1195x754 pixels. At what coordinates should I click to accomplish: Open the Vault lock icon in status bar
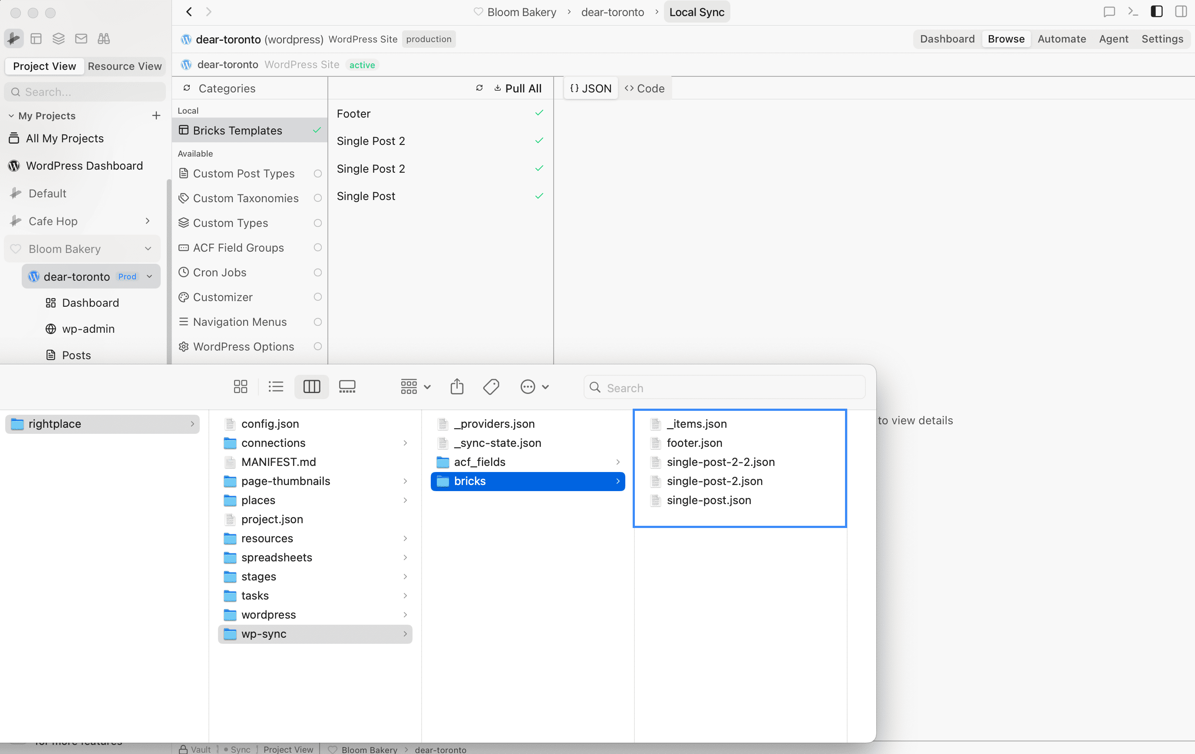[x=183, y=749]
